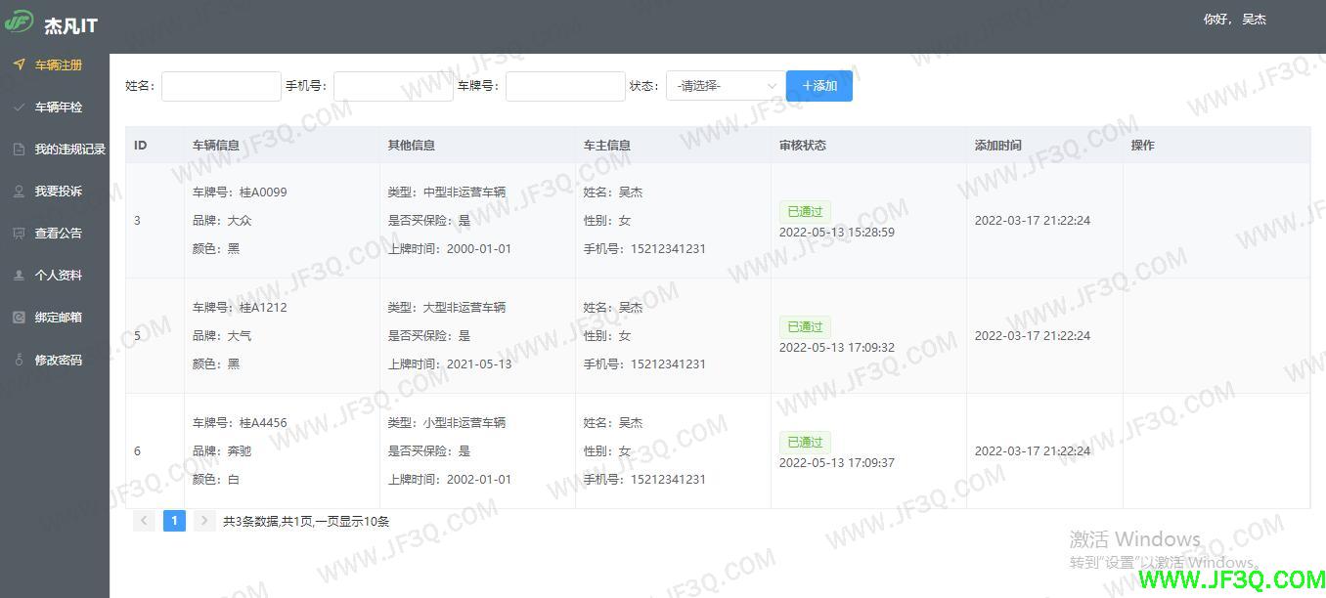This screenshot has height=598, width=1326.
Task: Click the 修改密码 key icon
Action: 19,360
